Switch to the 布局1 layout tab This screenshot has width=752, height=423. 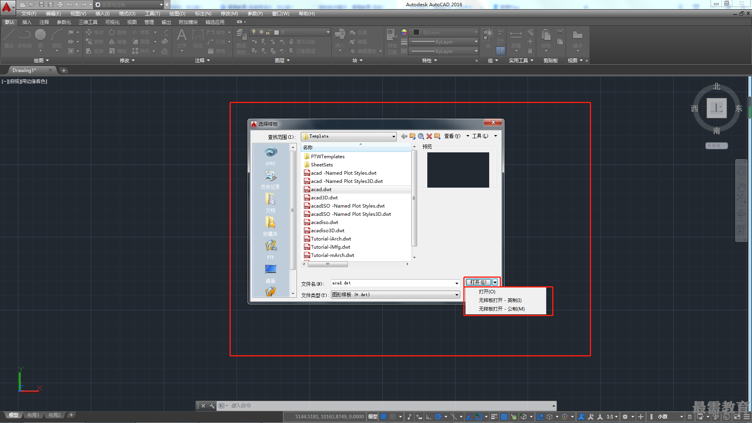point(33,415)
